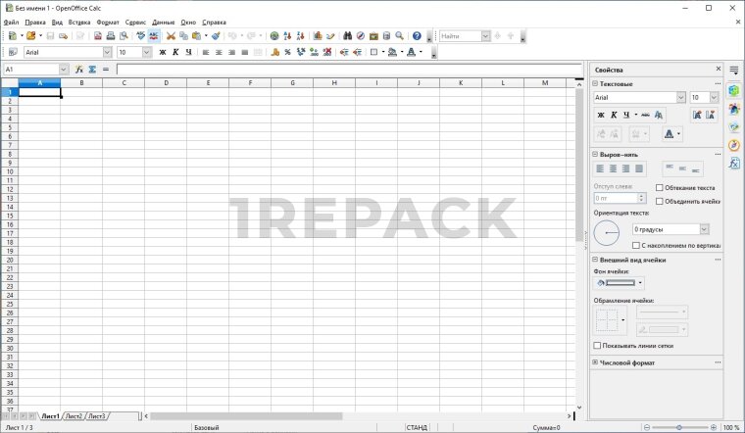Viewport: 745px width, 433px height.
Task: Close the 'Свойства' sidebar panel
Action: click(719, 70)
